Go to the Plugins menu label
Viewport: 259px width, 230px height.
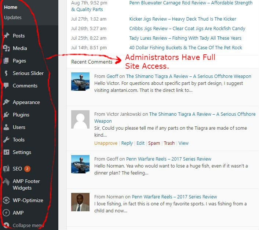pyautogui.click(x=21, y=115)
